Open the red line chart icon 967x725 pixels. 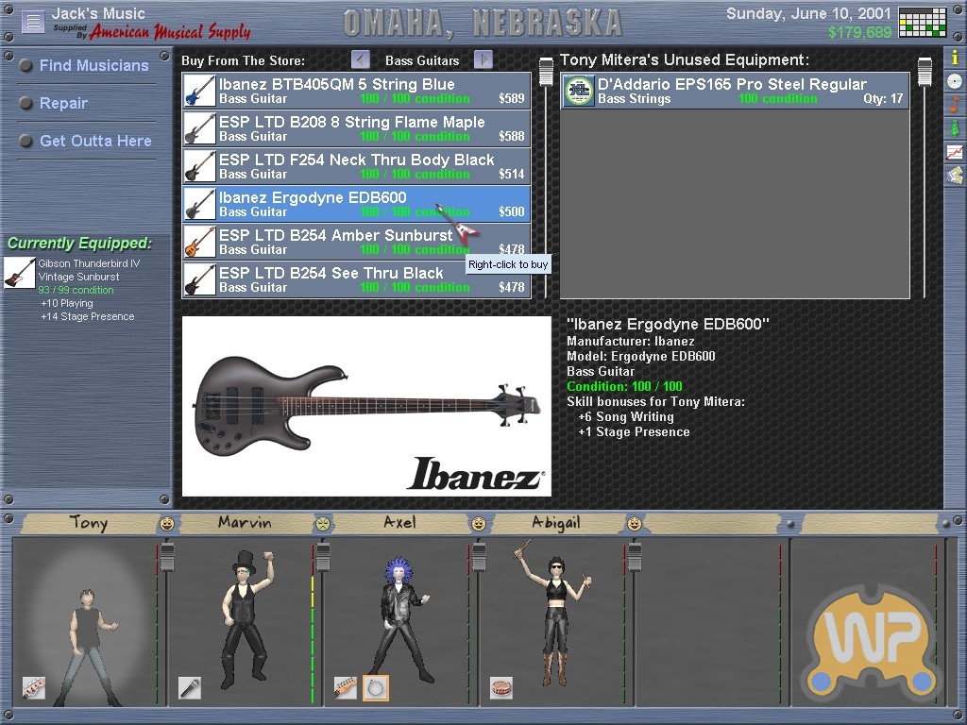point(955,152)
